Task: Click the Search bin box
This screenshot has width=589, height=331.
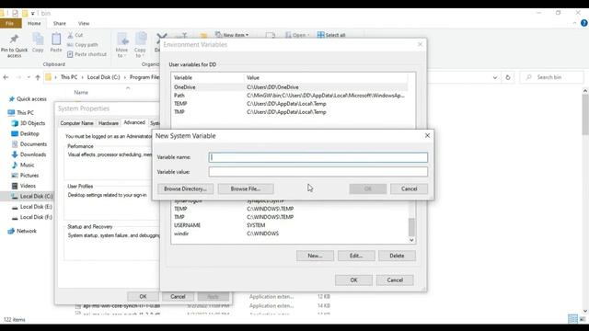Action: pyautogui.click(x=552, y=77)
